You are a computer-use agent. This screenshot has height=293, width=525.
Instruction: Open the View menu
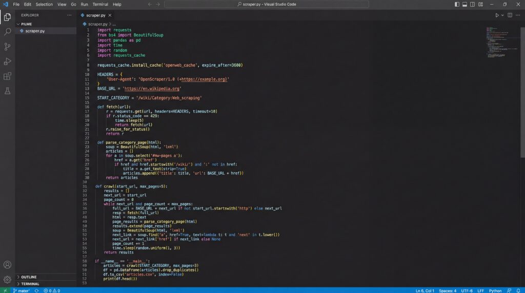(62, 4)
